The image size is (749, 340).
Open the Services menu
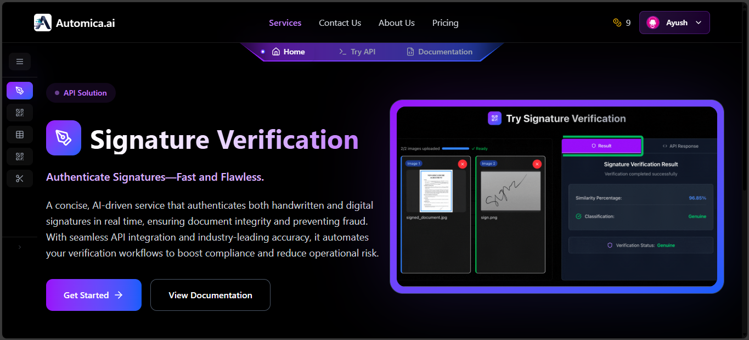[285, 23]
